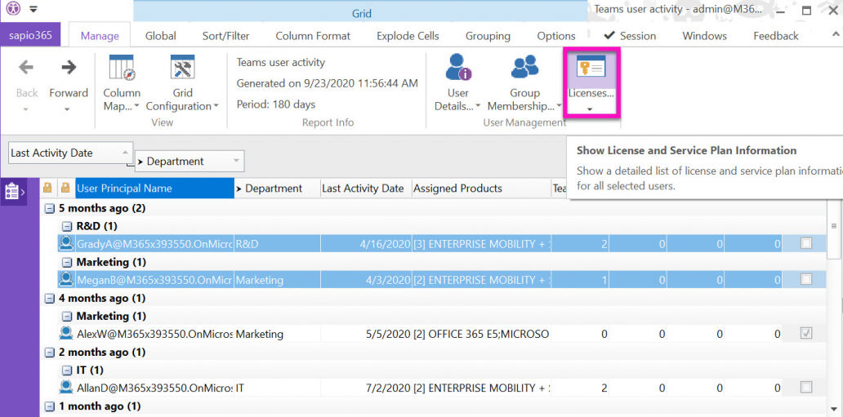Open the Session tab

point(630,36)
